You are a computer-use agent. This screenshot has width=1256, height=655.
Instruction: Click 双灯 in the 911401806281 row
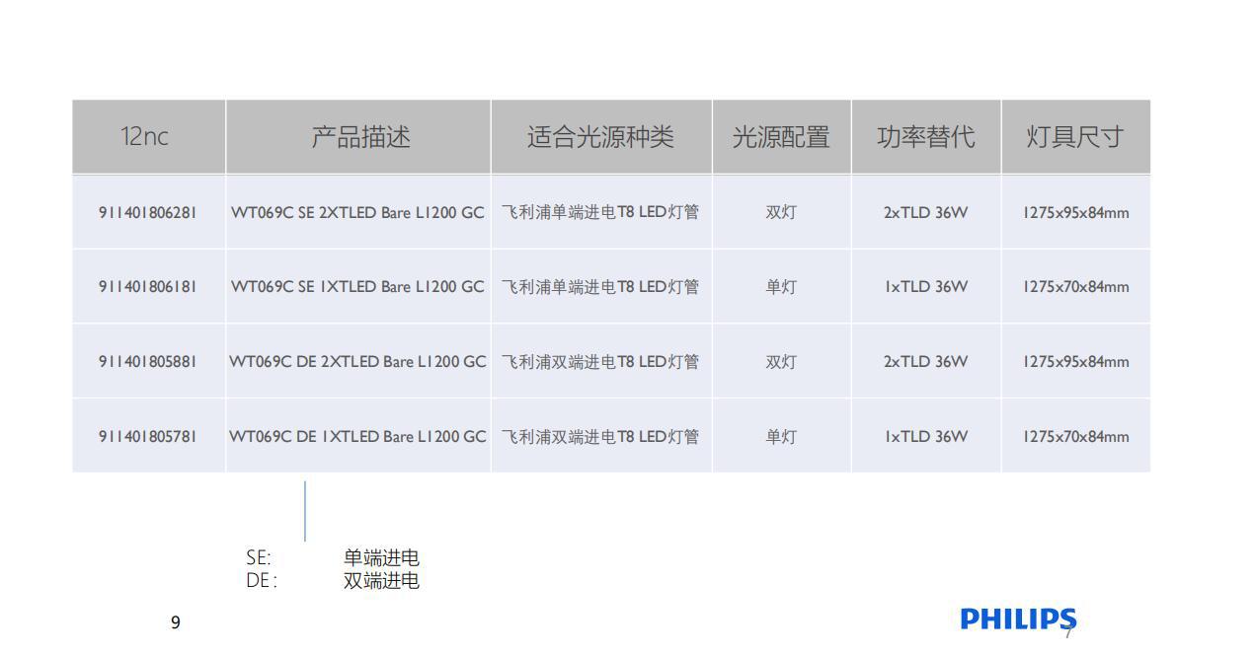781,212
